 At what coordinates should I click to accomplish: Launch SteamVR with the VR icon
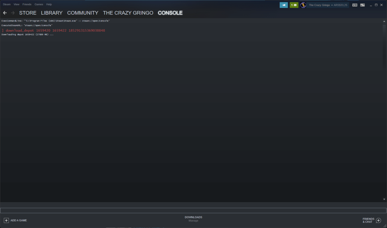click(355, 5)
